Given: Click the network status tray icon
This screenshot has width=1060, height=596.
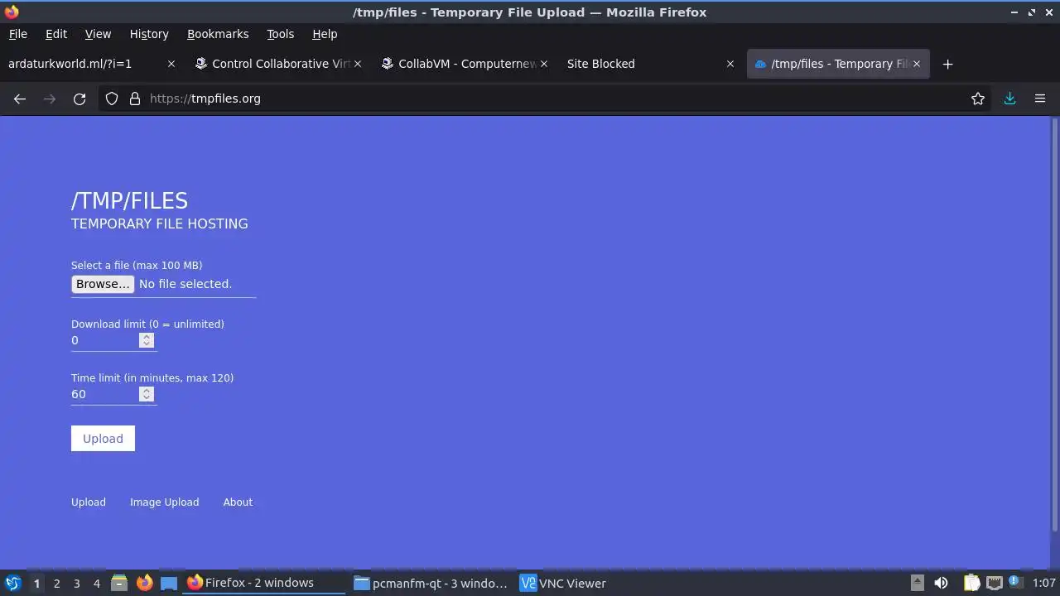Looking at the screenshot, I should 994,583.
